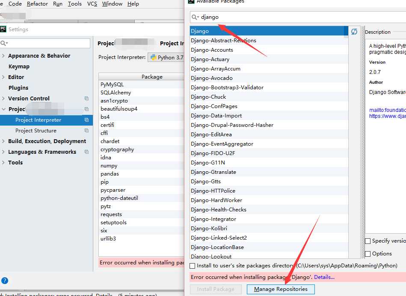Image resolution: width=406 pixels, height=296 pixels.
Task: Click the per-project icon beside Project Structure
Action: (x=86, y=131)
